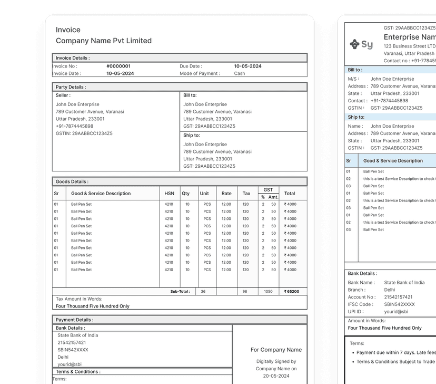The height and width of the screenshot is (384, 436).
Task: Click the Invoice Details section header
Action: [x=180, y=58]
